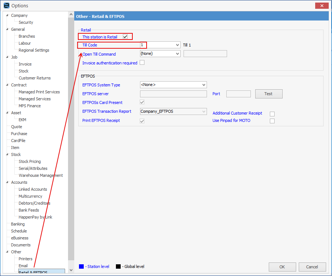Select Labour in the tree

pyautogui.click(x=24, y=43)
